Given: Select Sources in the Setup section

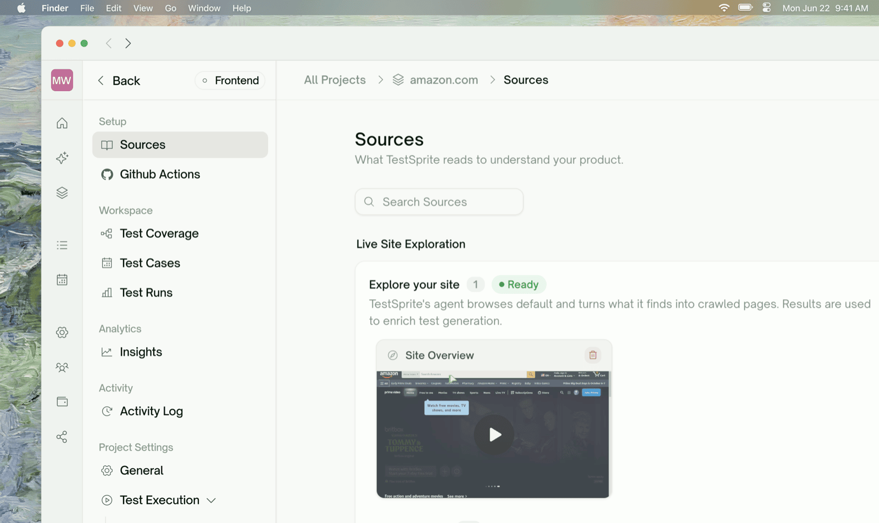Looking at the screenshot, I should coord(180,144).
